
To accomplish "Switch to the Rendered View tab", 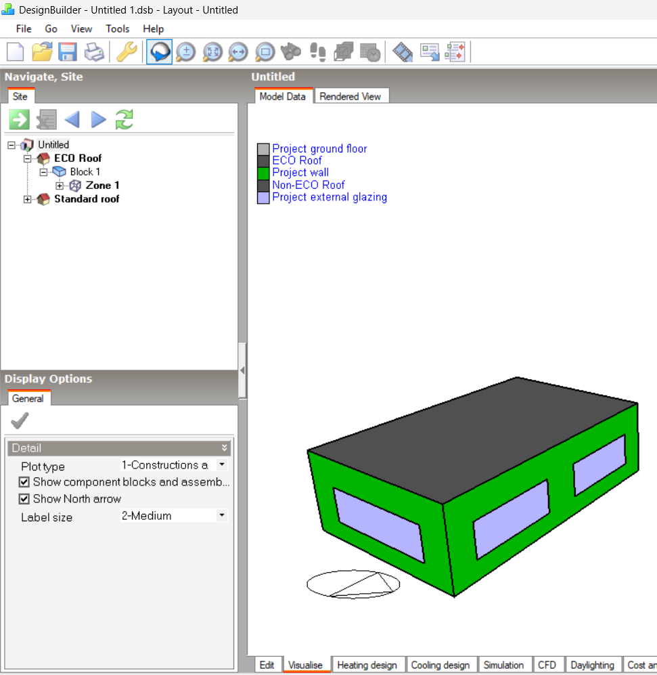I will tap(350, 96).
